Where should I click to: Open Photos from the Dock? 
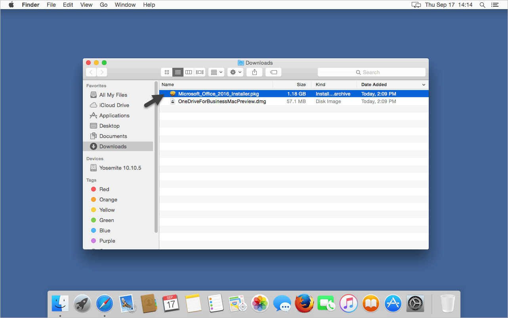click(x=260, y=304)
